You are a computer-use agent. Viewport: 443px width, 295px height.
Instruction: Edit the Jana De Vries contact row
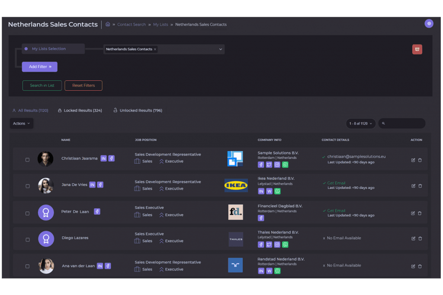click(x=413, y=186)
